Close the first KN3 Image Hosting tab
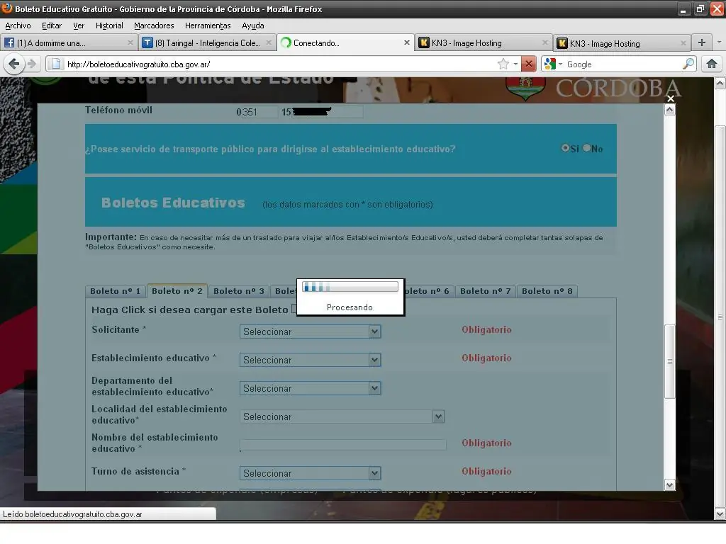Viewport: 726px width, 544px height. [545, 42]
